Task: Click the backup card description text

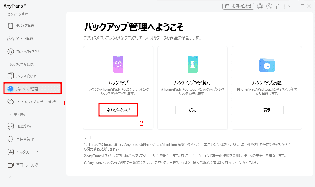Action: pos(118,91)
